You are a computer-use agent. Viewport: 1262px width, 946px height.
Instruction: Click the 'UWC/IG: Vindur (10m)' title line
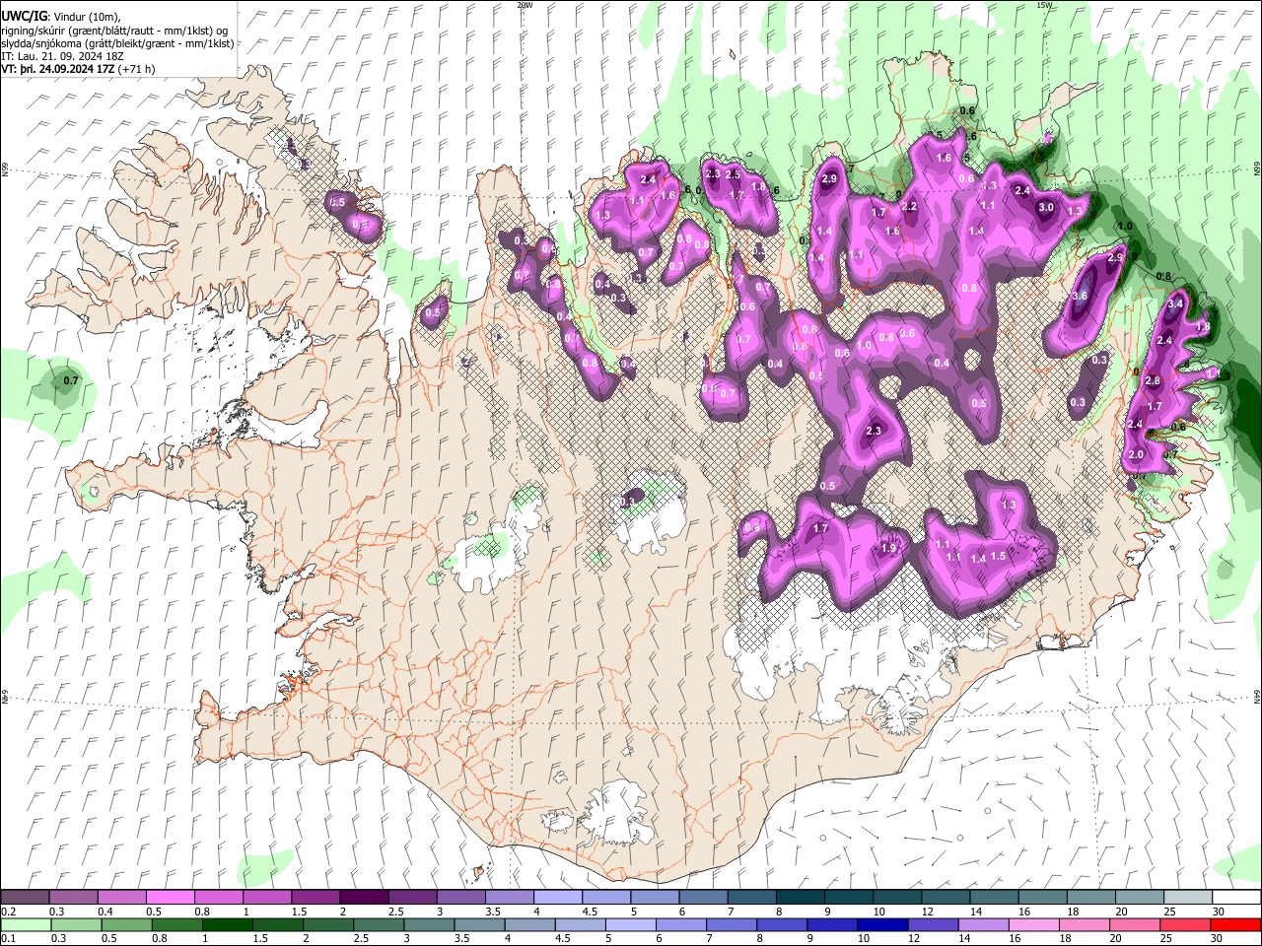click(x=60, y=16)
